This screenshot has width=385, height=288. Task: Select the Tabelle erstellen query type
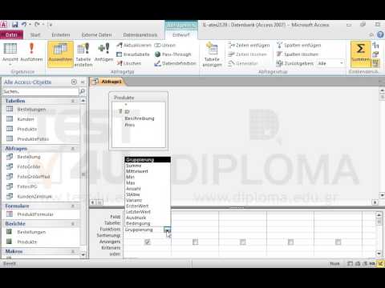[83, 54]
